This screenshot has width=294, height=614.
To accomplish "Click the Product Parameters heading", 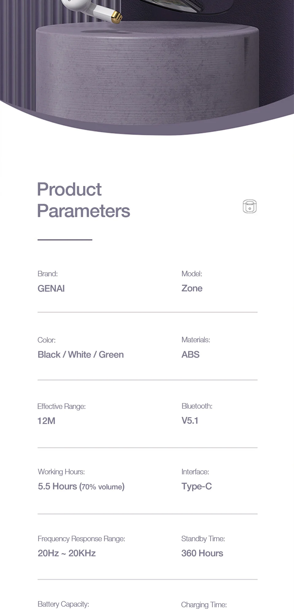I will click(x=83, y=200).
